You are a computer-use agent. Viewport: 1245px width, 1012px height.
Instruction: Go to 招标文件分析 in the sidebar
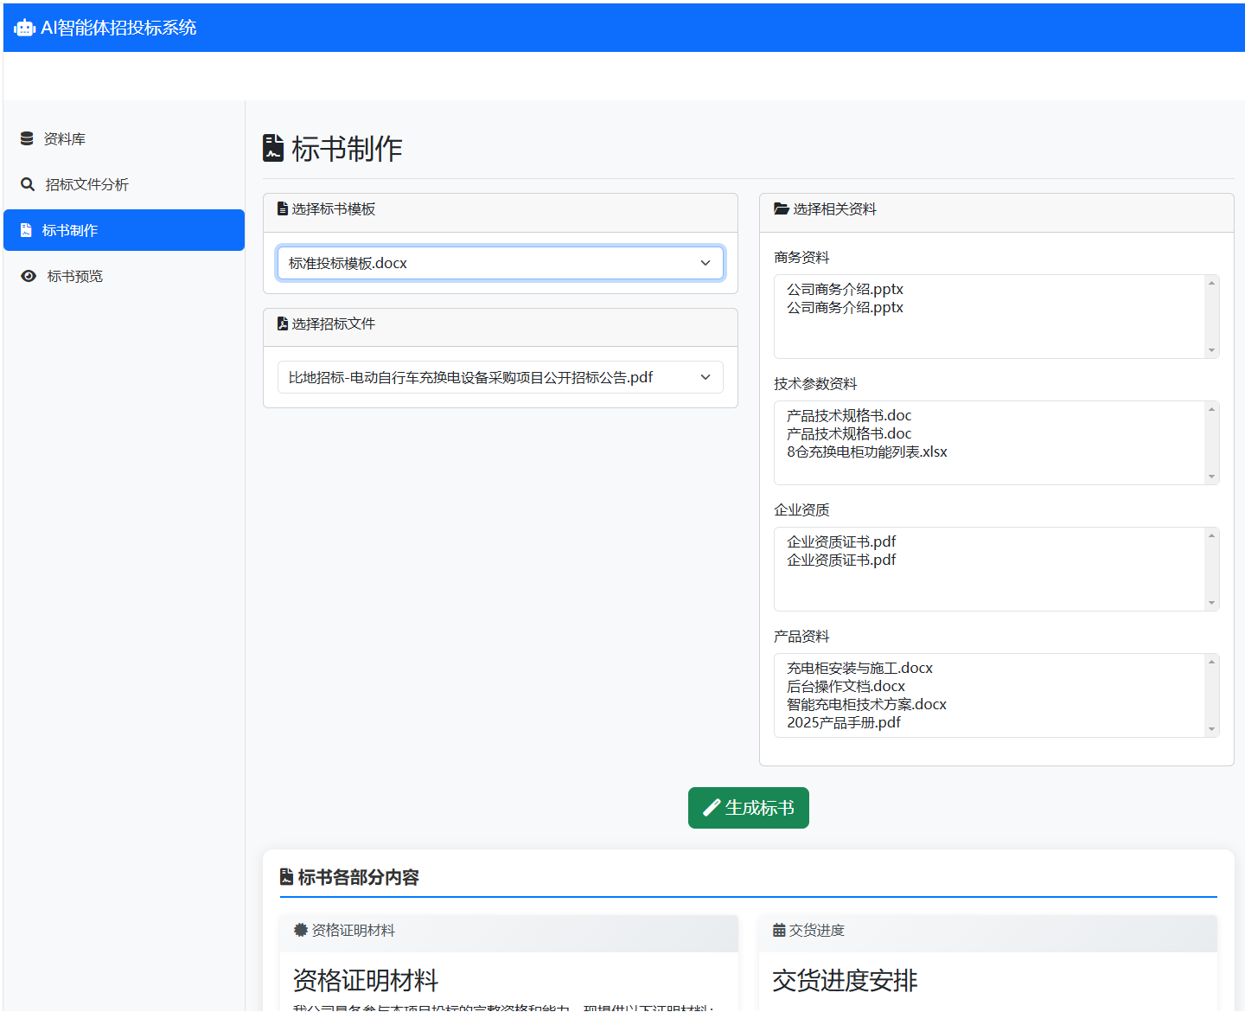point(86,184)
